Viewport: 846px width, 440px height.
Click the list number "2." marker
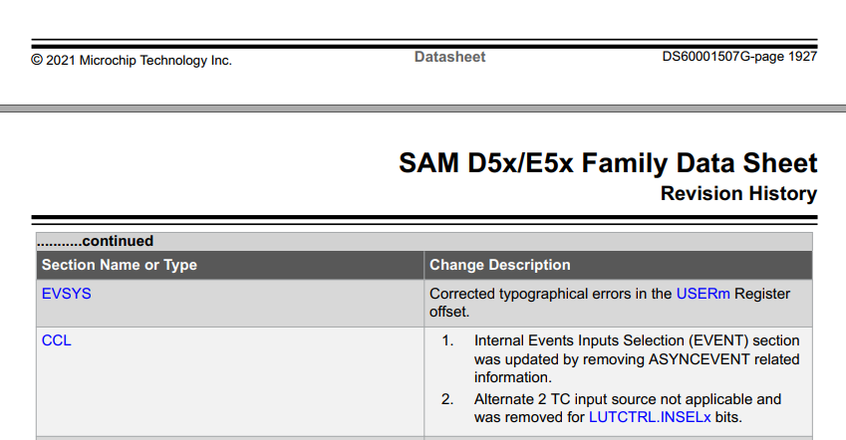447,399
